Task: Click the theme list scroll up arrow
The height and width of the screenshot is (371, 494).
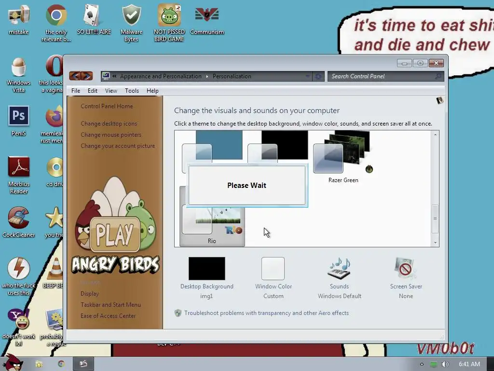Action: 435,135
